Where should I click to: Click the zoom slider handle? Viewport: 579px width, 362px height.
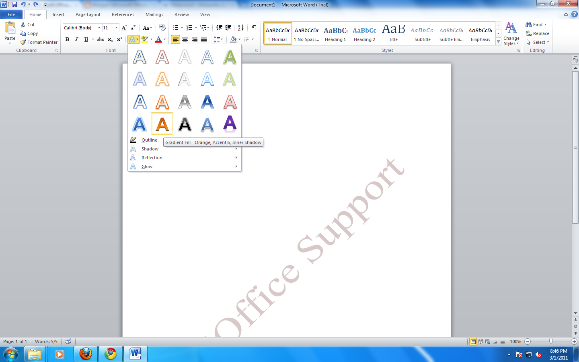(x=551, y=341)
